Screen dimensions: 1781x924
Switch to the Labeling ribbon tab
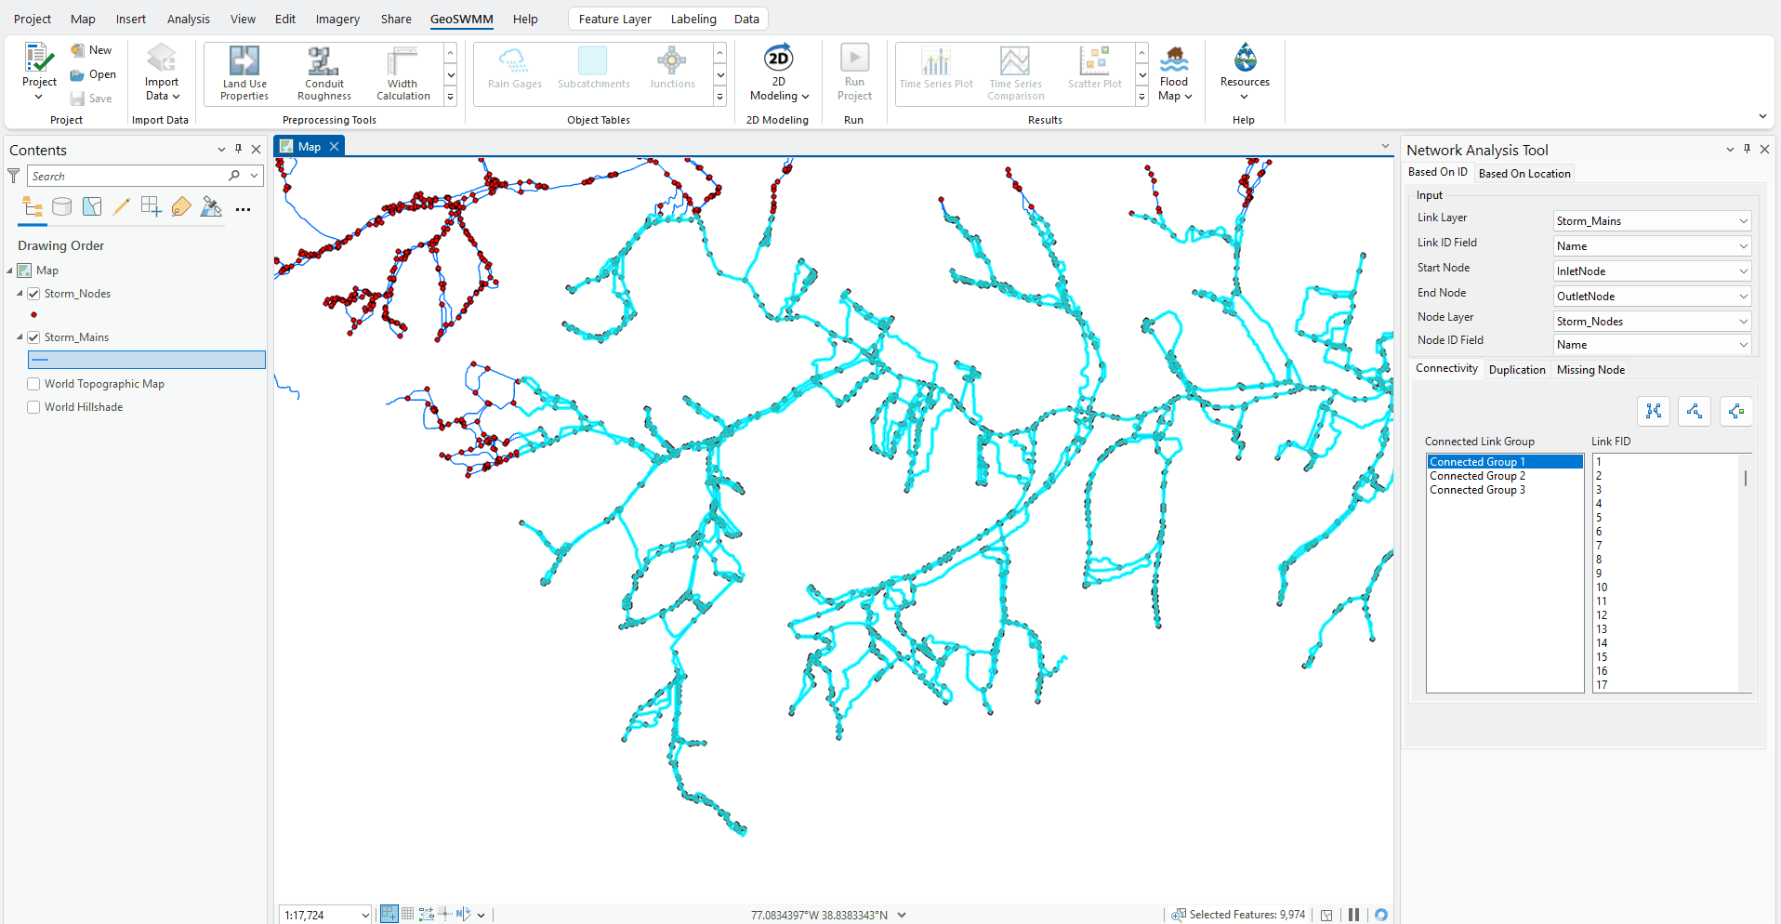point(693,19)
